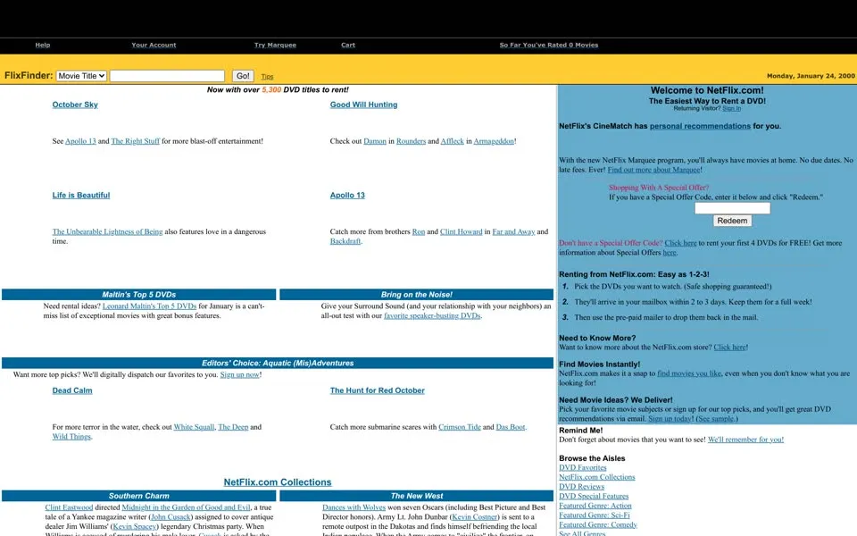The width and height of the screenshot is (857, 536).
Task: Focus the FlixFinder search text box
Action: pos(167,76)
